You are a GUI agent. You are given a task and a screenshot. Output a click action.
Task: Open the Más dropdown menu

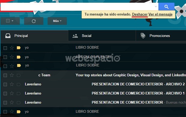pos(57,21)
